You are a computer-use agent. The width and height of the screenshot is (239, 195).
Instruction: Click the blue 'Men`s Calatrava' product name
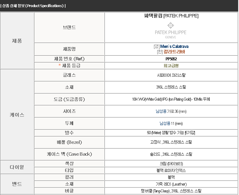coord(174,46)
